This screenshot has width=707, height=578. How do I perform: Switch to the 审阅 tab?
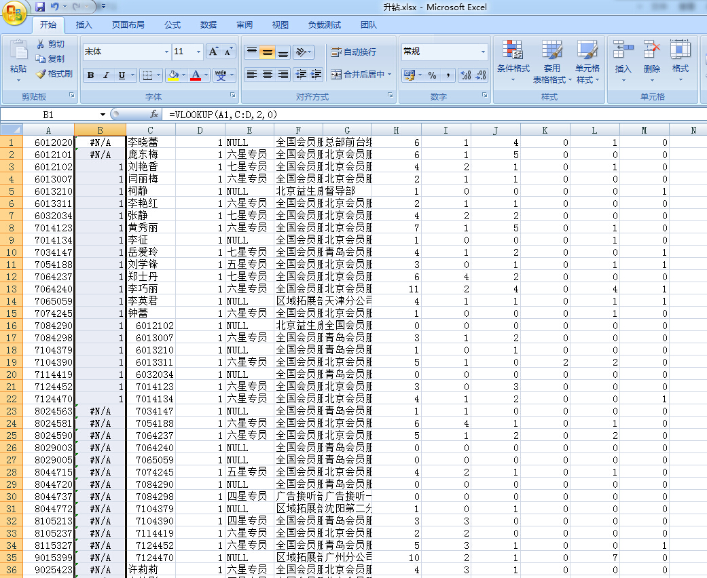244,25
